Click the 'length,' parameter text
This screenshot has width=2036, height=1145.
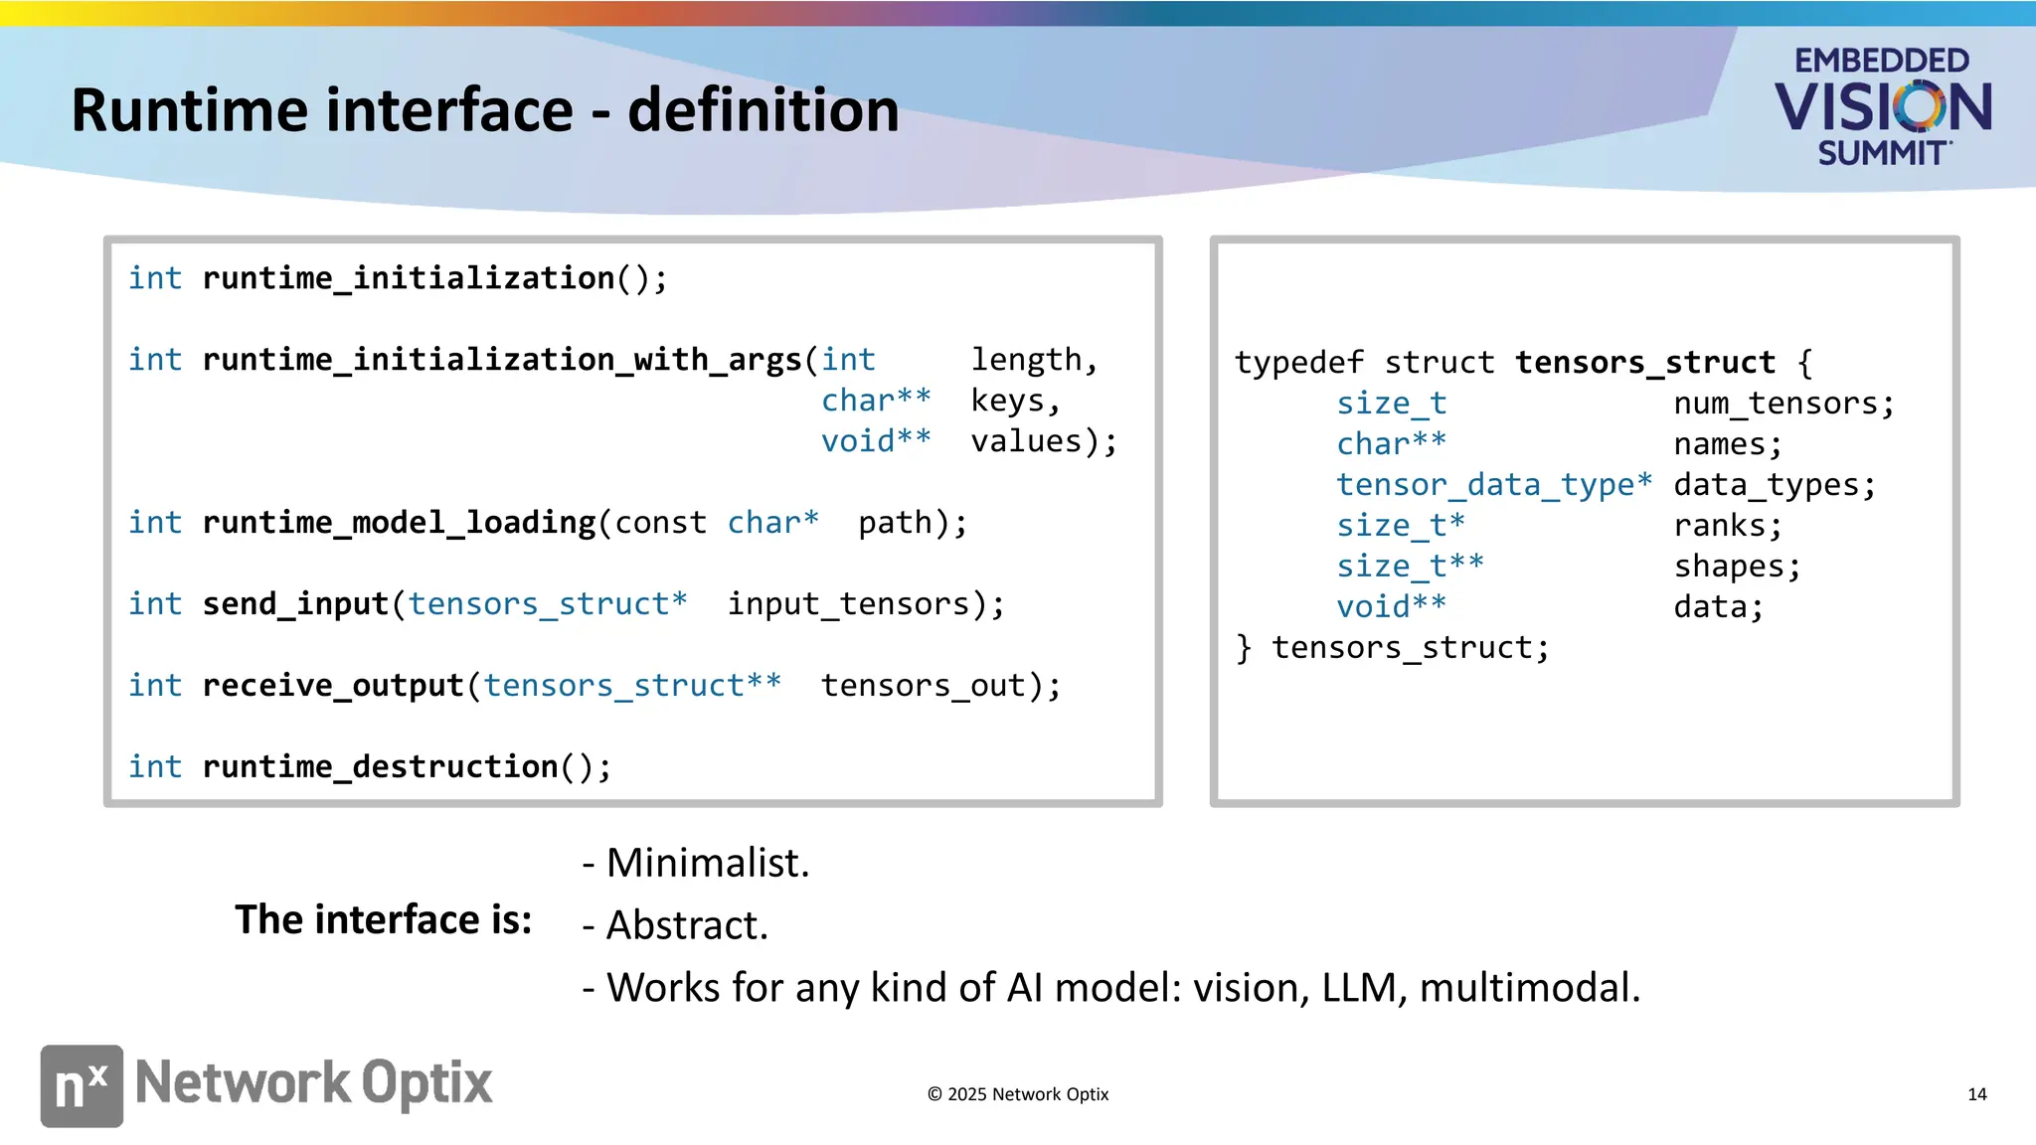pos(1035,360)
